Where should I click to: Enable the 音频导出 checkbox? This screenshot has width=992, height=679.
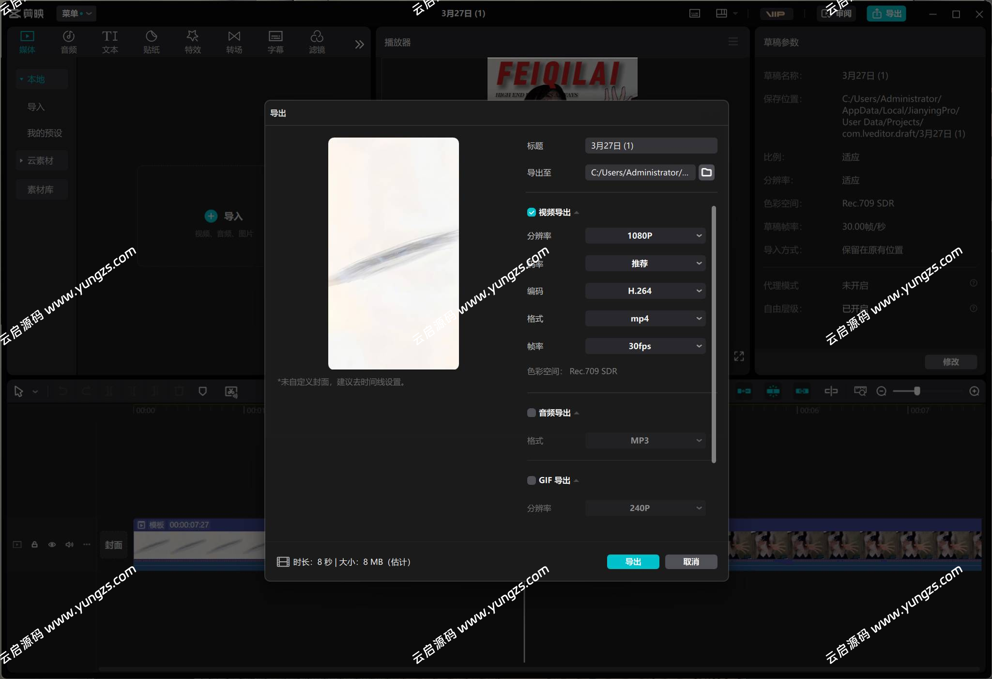coord(531,413)
